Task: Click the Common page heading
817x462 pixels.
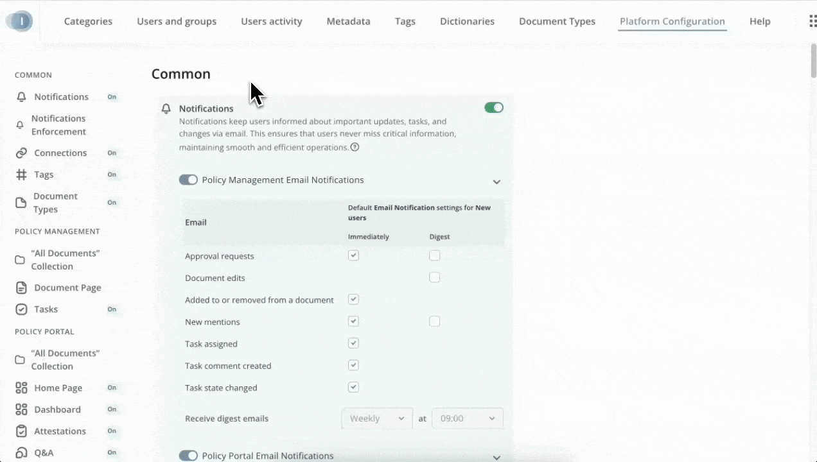Action: pyautogui.click(x=181, y=74)
